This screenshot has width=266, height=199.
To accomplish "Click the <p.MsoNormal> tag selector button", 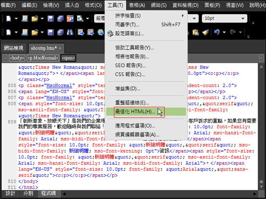I will [43, 58].
